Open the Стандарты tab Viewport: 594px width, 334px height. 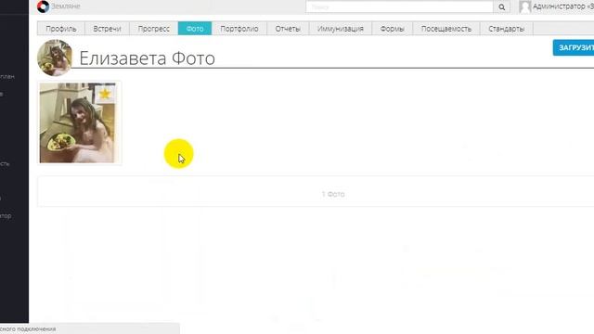pos(507,29)
